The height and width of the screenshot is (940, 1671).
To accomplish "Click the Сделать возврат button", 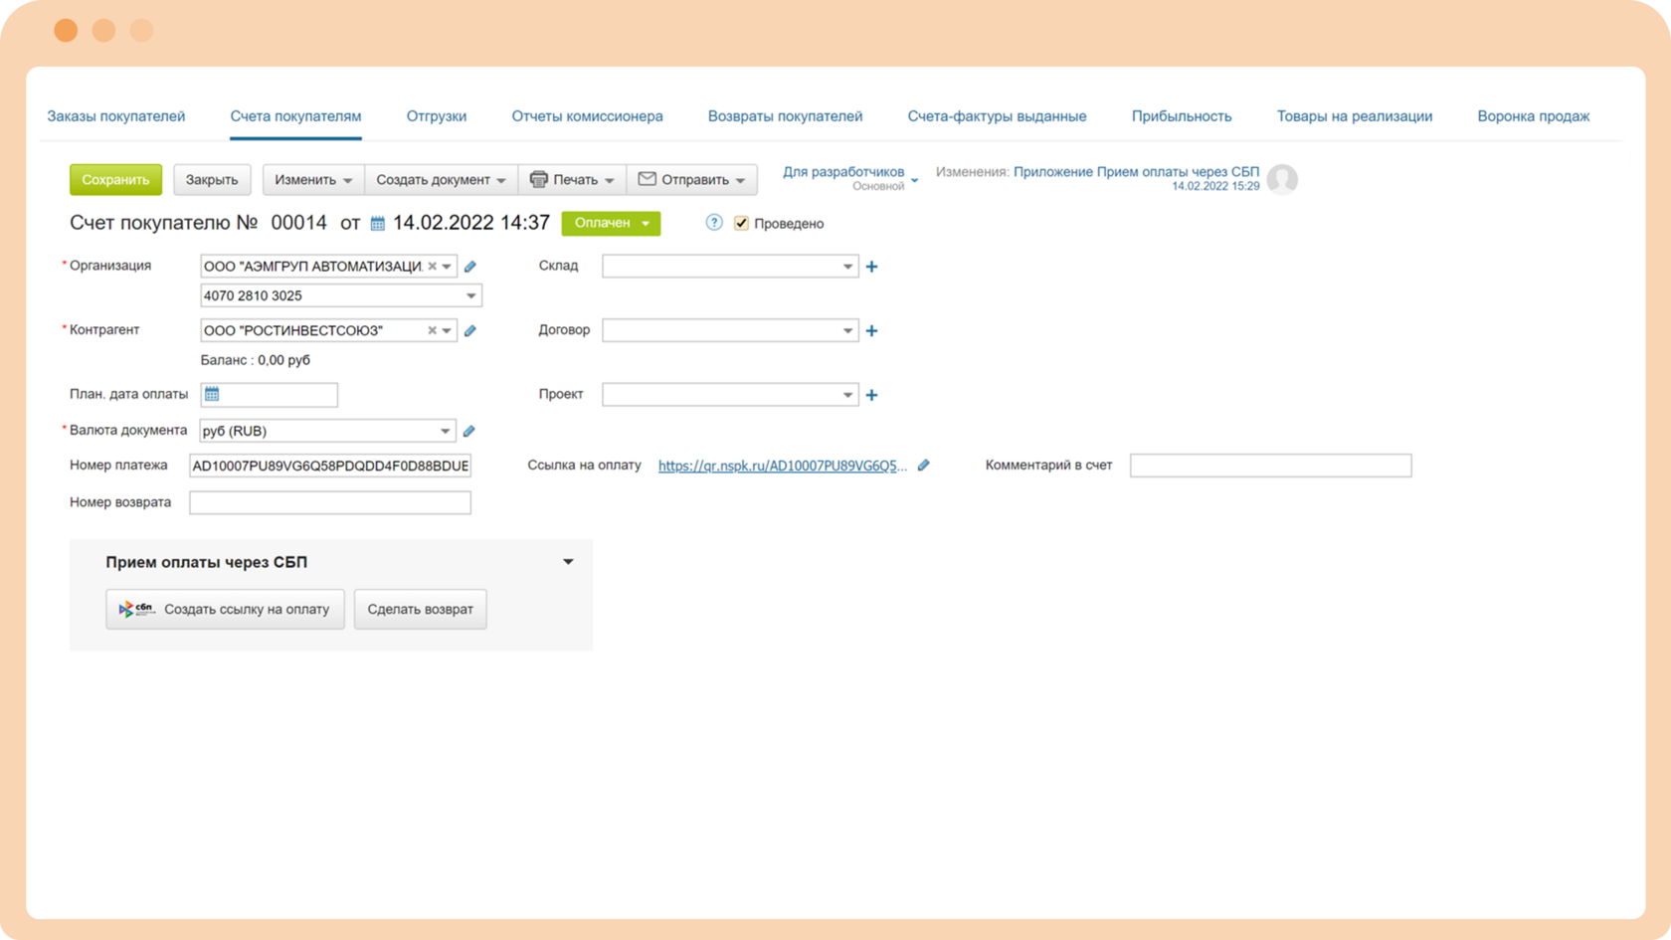I will (420, 609).
